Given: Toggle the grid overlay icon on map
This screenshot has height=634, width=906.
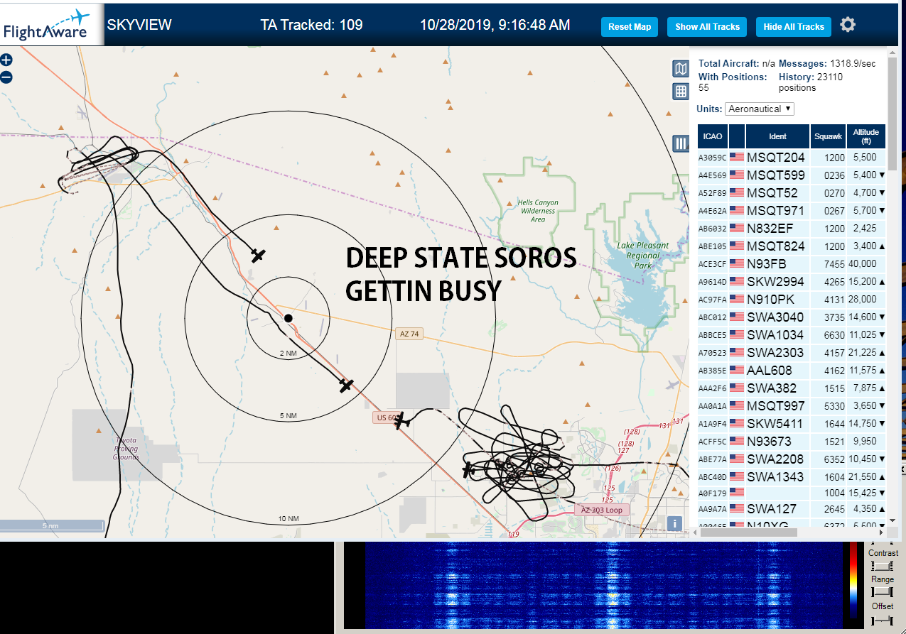Looking at the screenshot, I should point(681,91).
